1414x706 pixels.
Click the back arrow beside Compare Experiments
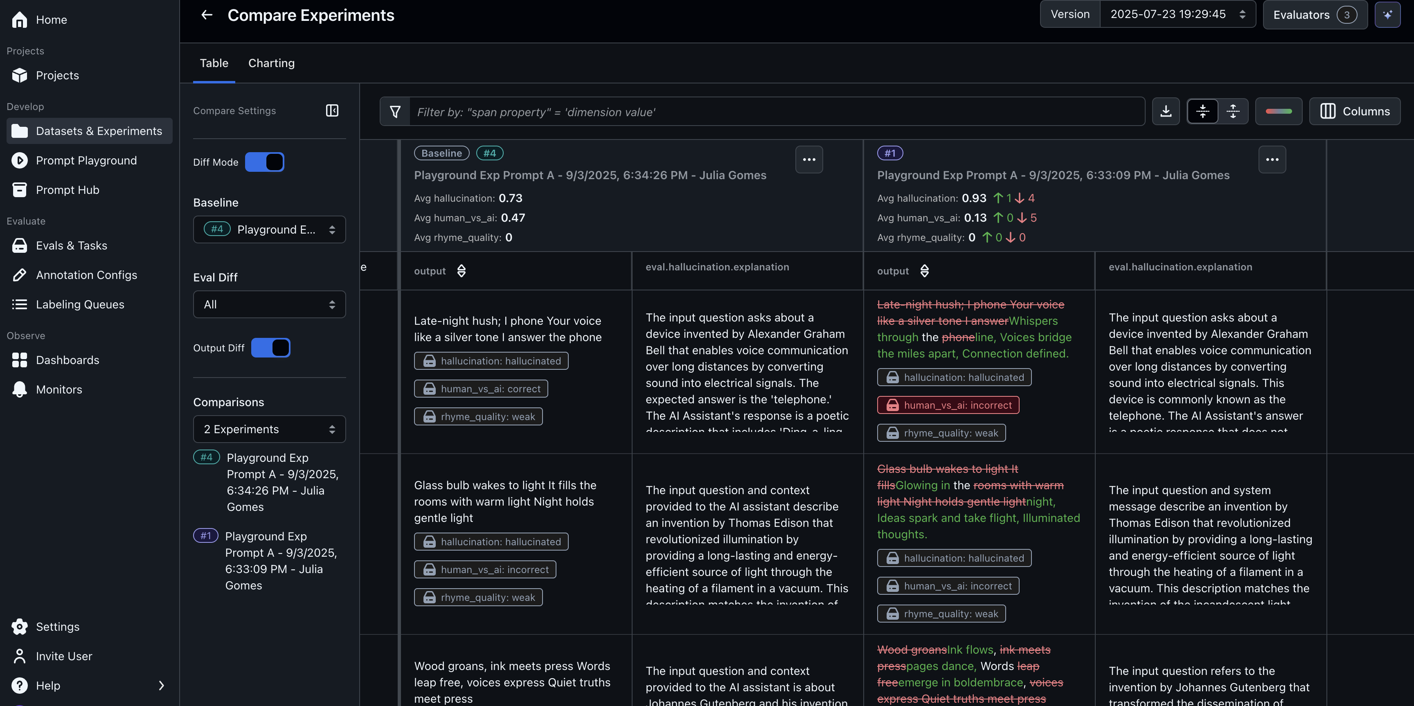206,15
